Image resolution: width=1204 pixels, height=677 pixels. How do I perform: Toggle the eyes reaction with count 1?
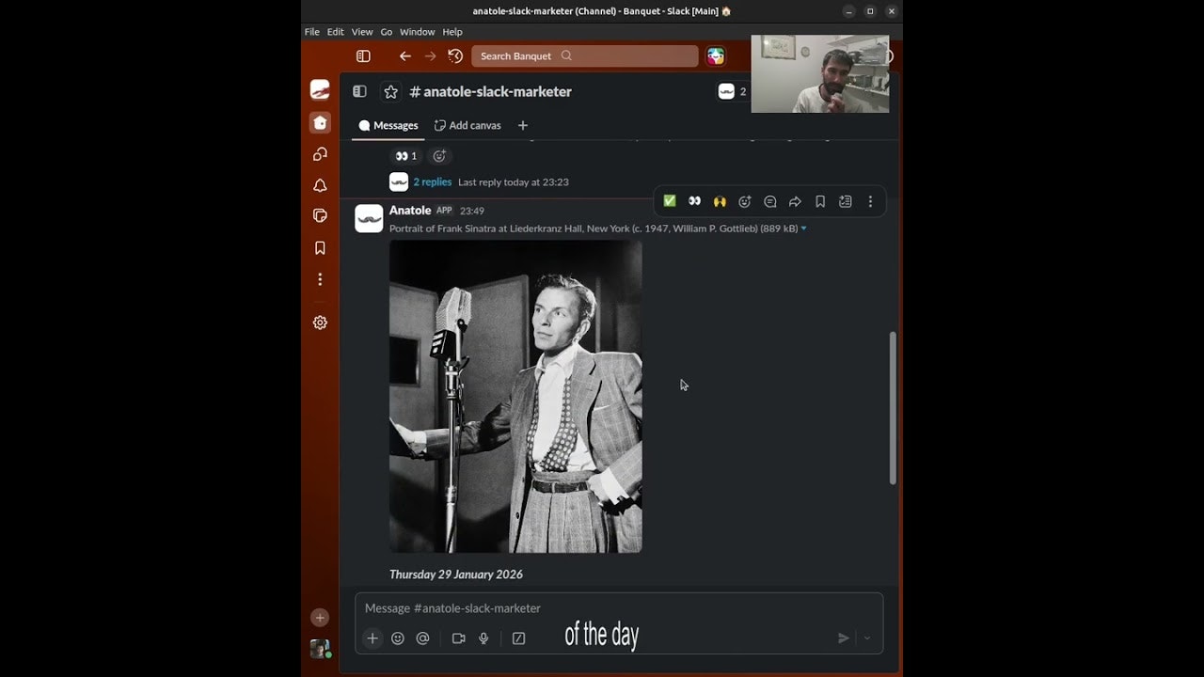(x=406, y=156)
